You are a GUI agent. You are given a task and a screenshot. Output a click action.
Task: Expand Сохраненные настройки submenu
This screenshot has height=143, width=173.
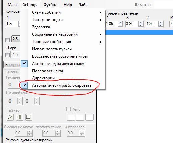63,34
